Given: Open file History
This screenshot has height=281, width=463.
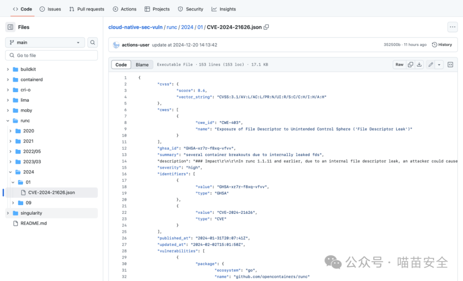Looking at the screenshot, I should 442,45.
